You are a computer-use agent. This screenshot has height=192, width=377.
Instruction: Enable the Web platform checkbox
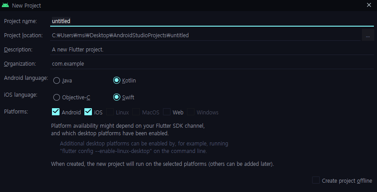click(x=167, y=112)
